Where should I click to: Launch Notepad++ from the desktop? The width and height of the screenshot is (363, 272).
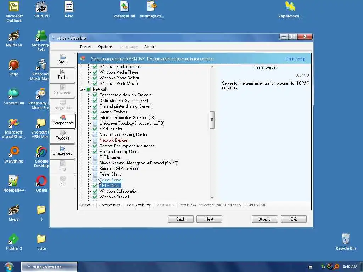click(14, 184)
